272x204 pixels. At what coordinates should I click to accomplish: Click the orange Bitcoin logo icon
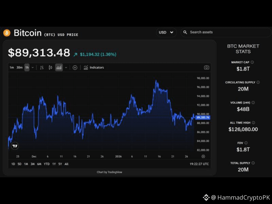7,33
